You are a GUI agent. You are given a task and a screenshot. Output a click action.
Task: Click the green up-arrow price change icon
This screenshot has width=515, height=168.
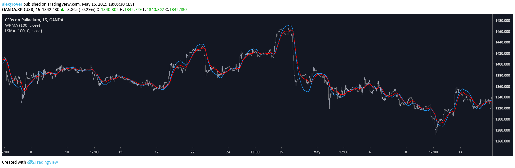pyautogui.click(x=62, y=10)
